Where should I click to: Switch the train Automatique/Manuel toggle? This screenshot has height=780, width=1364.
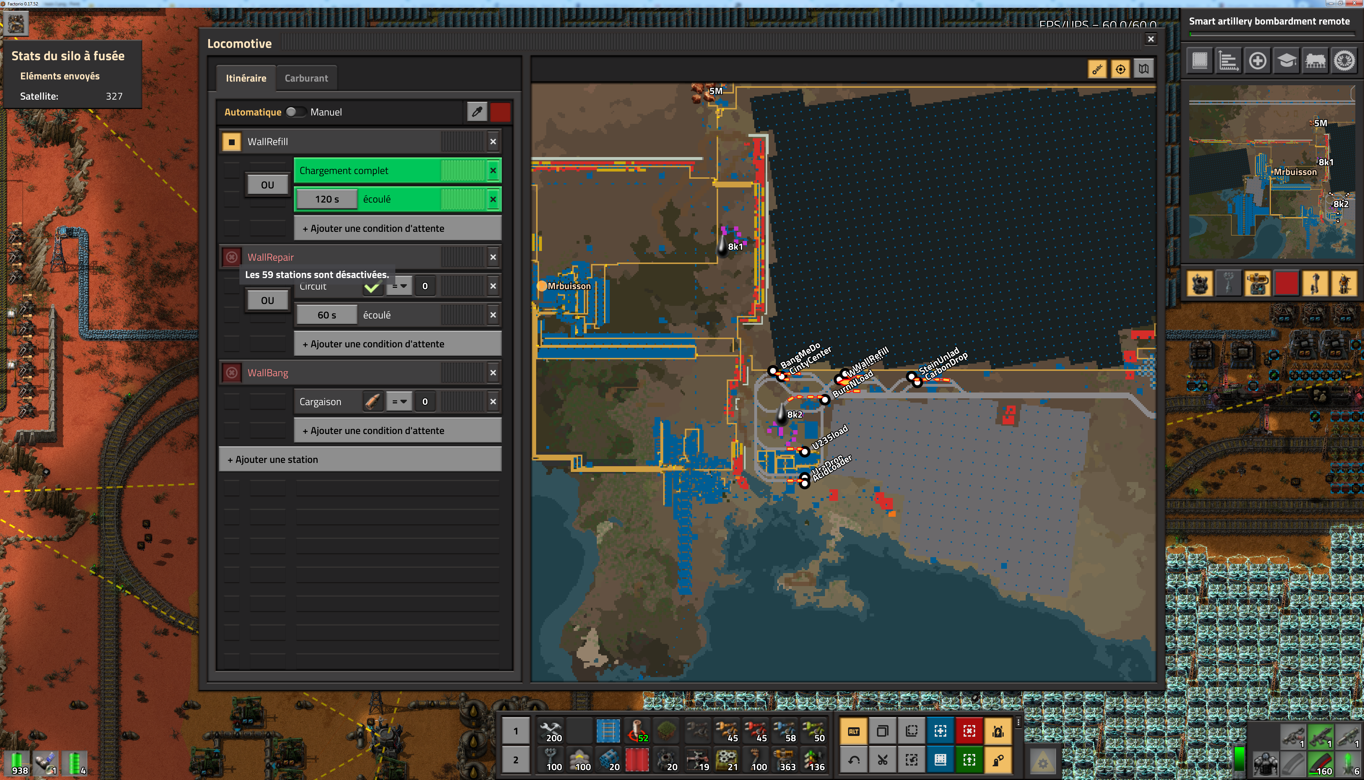(x=296, y=112)
